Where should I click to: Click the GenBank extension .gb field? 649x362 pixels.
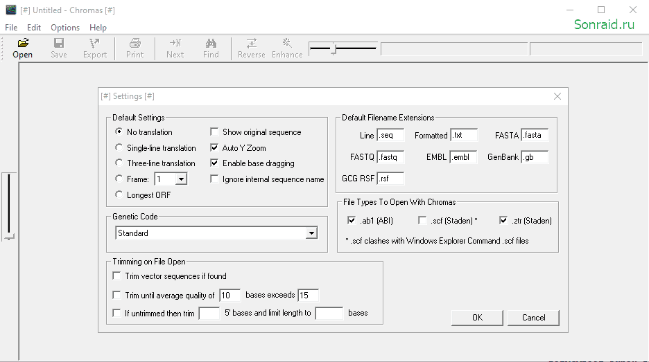pos(535,157)
